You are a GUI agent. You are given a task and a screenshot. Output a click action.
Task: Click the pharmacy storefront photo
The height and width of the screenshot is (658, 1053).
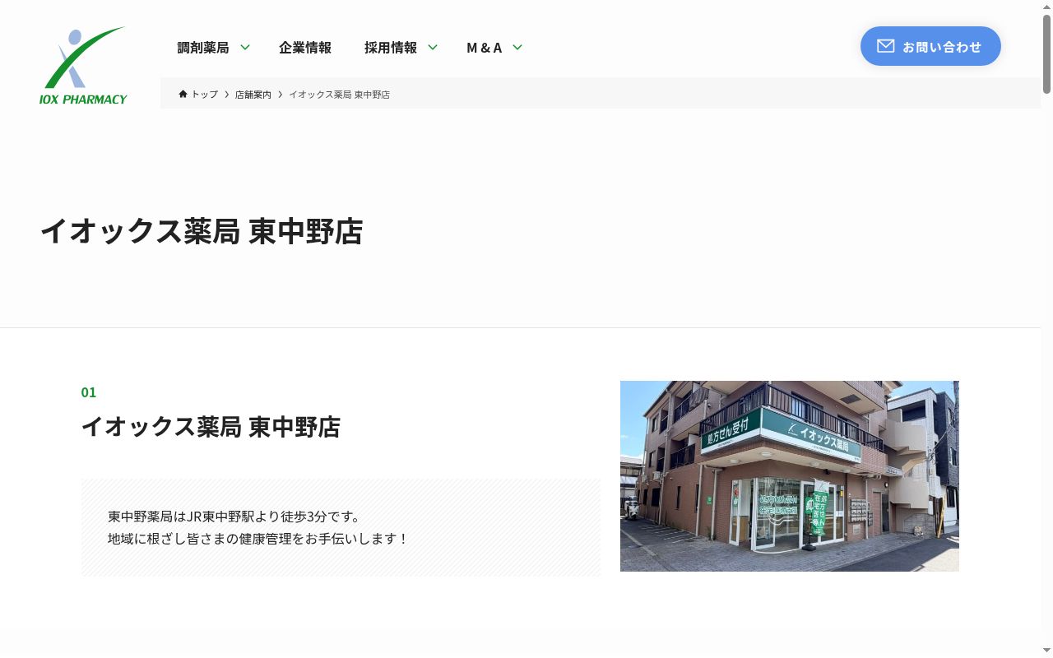tap(790, 476)
